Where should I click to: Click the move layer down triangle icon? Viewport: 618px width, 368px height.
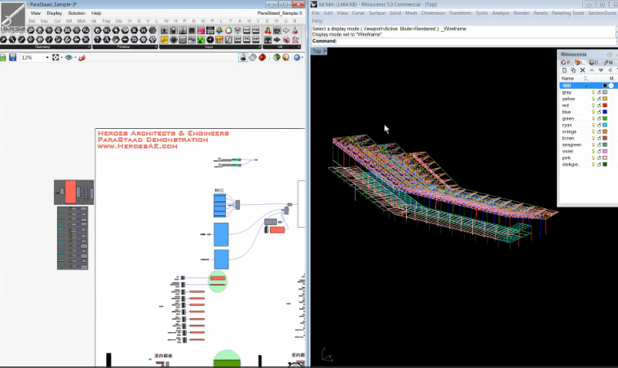click(600, 71)
